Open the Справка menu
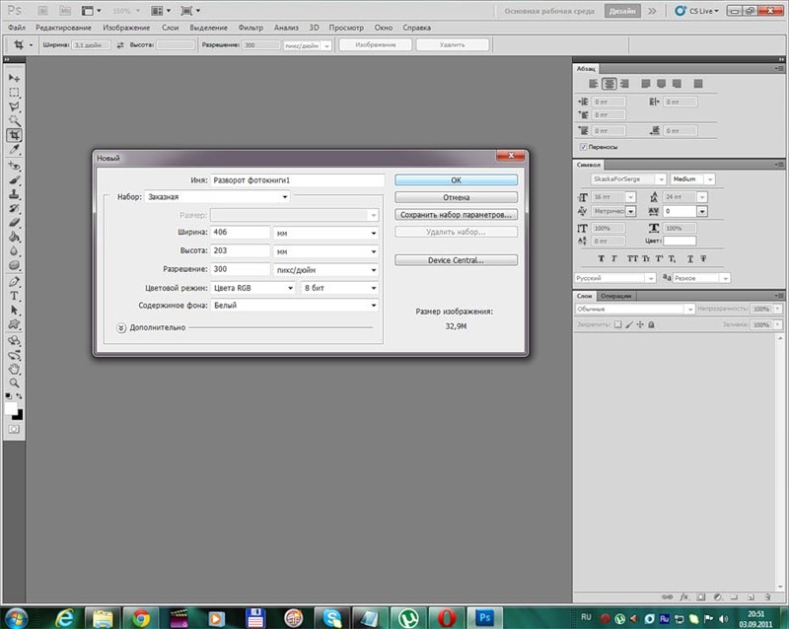 pos(416,28)
